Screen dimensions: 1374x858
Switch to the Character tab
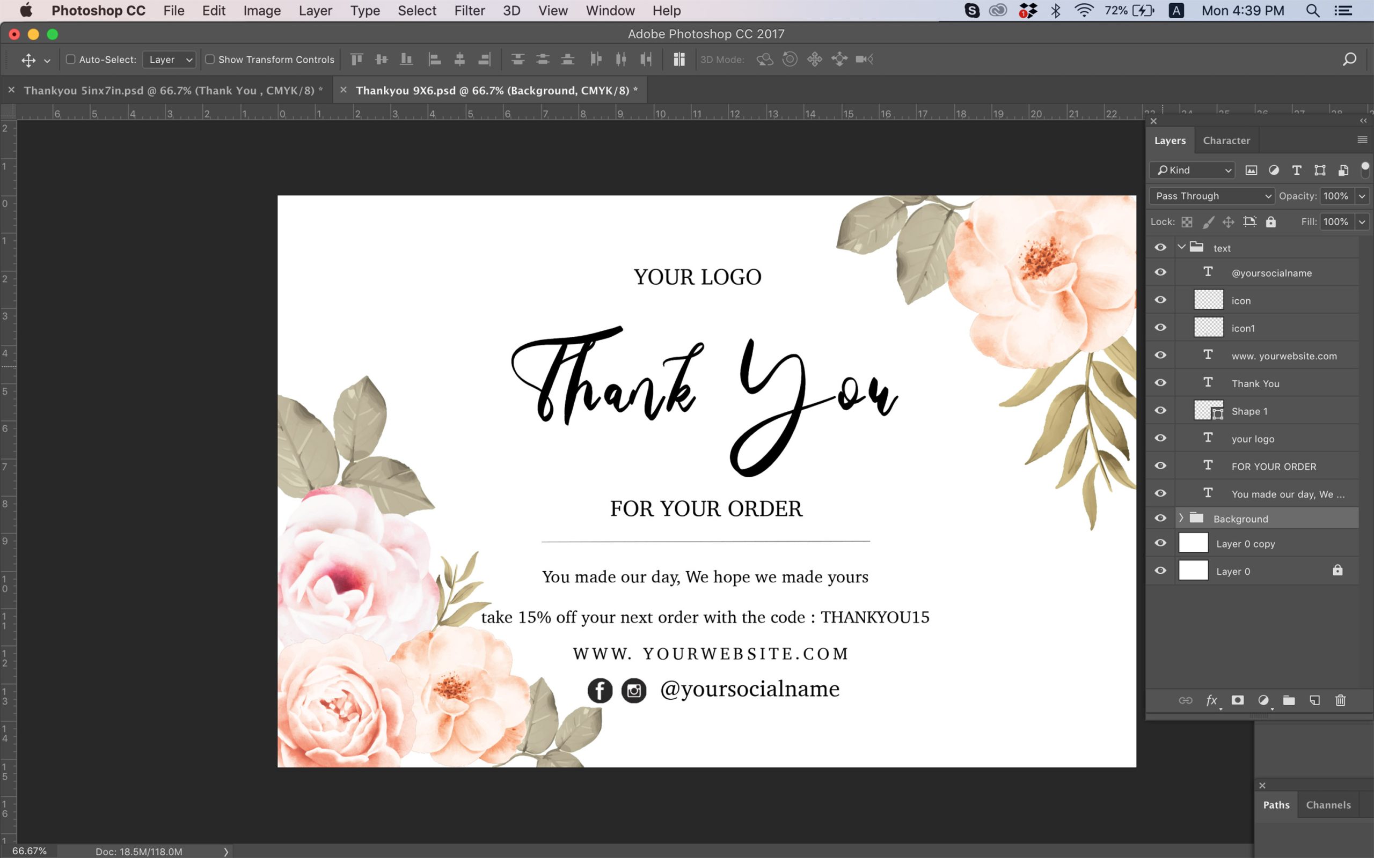(x=1226, y=140)
